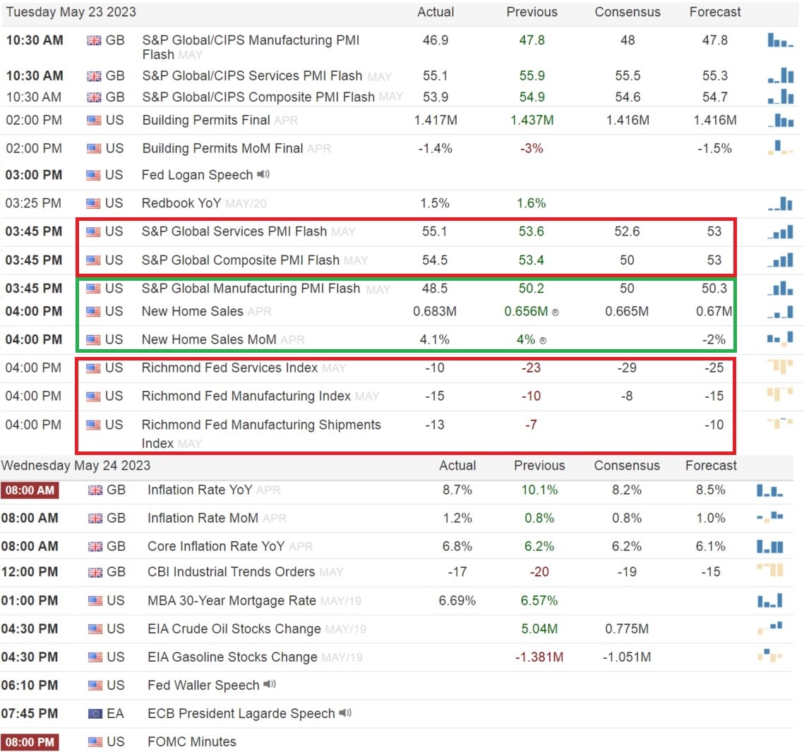Click GB flag on Inflation Rate YoY row

(x=95, y=490)
